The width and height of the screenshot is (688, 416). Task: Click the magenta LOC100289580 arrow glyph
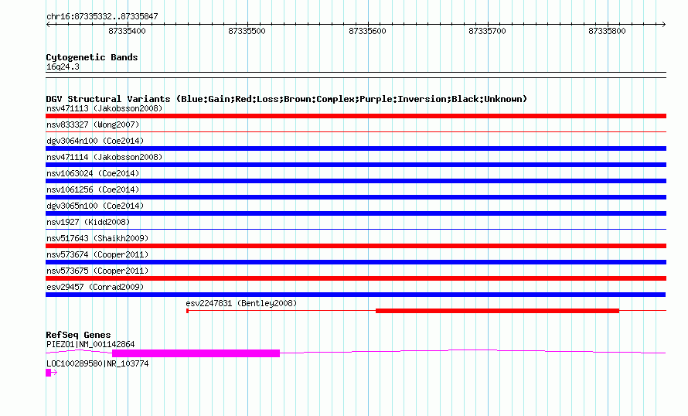[x=51, y=373]
